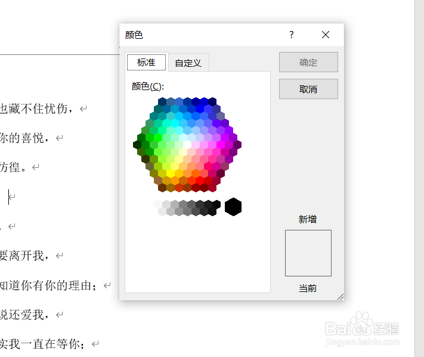
Task: Select the dark purple rightmost hexagon
Action: click(237, 145)
